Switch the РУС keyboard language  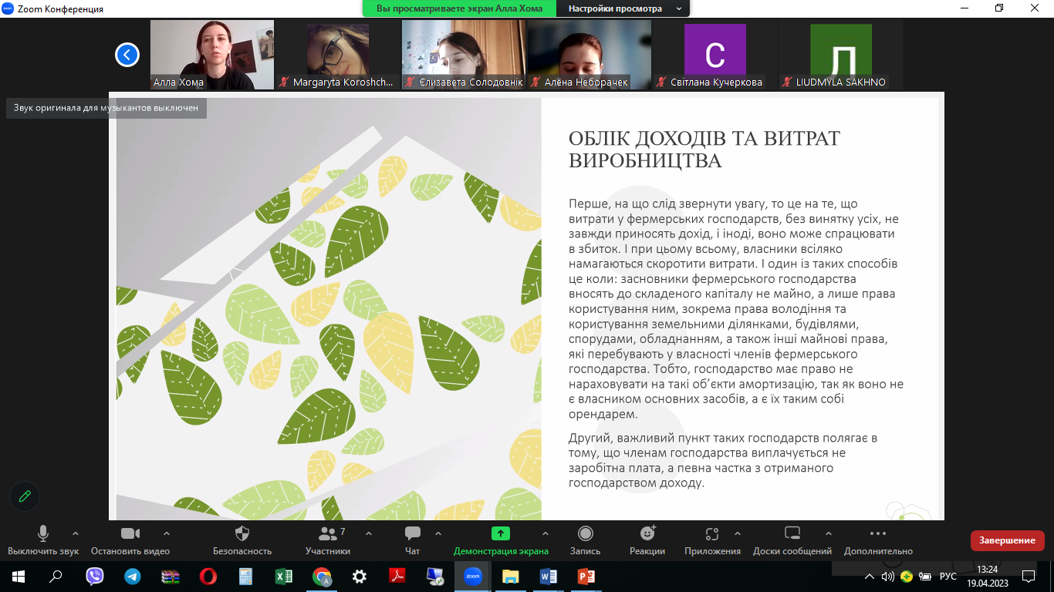(948, 577)
